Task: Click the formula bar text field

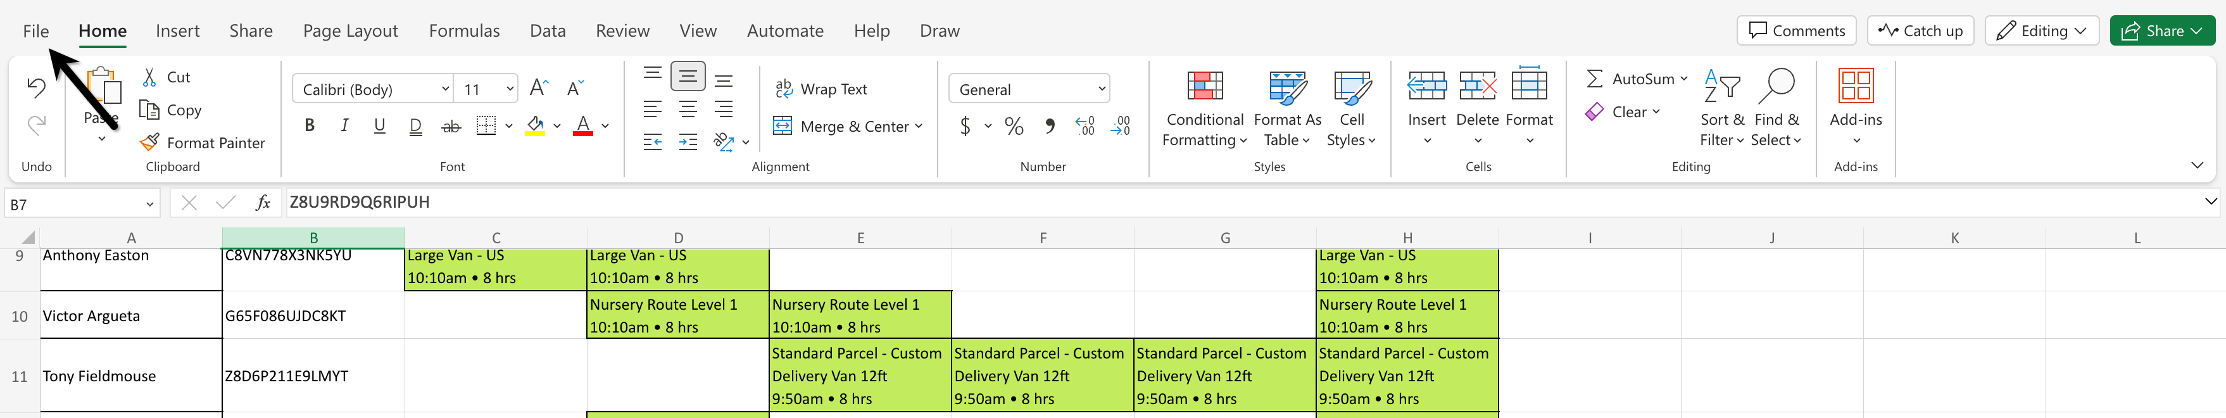Action: pyautogui.click(x=1210, y=202)
